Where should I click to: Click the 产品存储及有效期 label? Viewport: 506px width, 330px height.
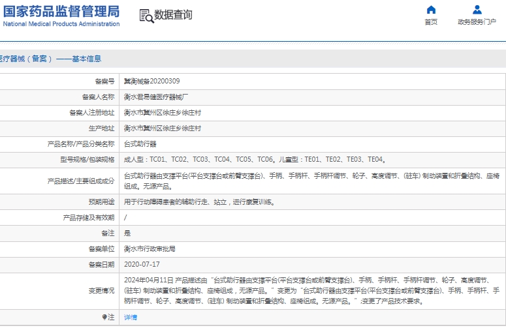[x=88, y=218]
